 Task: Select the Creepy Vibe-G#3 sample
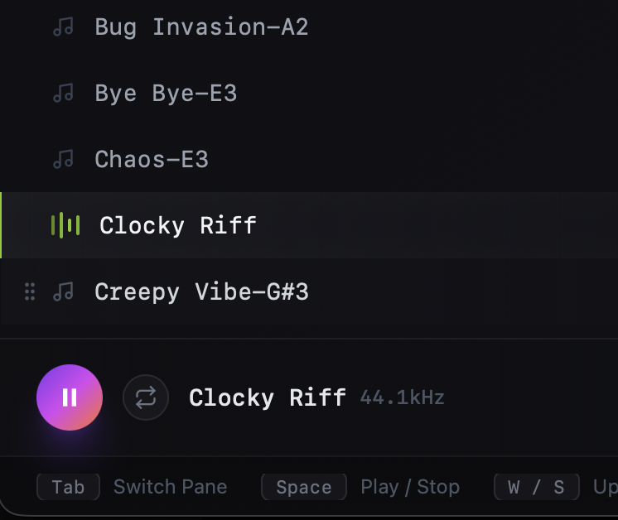(201, 291)
